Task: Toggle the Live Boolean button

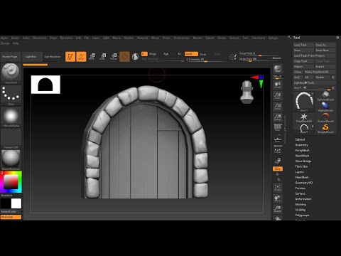Action: tap(53, 57)
